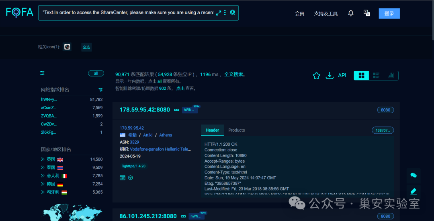This screenshot has width=434, height=221.
Task: Expand the search query box
Action: tap(218, 13)
